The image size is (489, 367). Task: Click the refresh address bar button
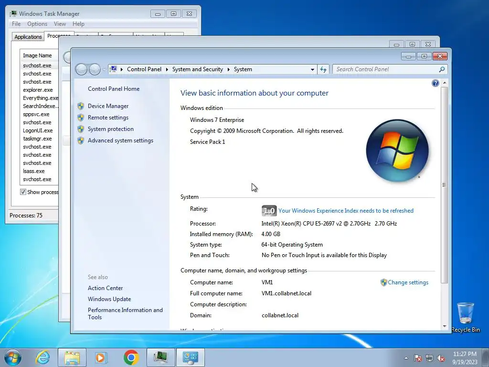(323, 70)
